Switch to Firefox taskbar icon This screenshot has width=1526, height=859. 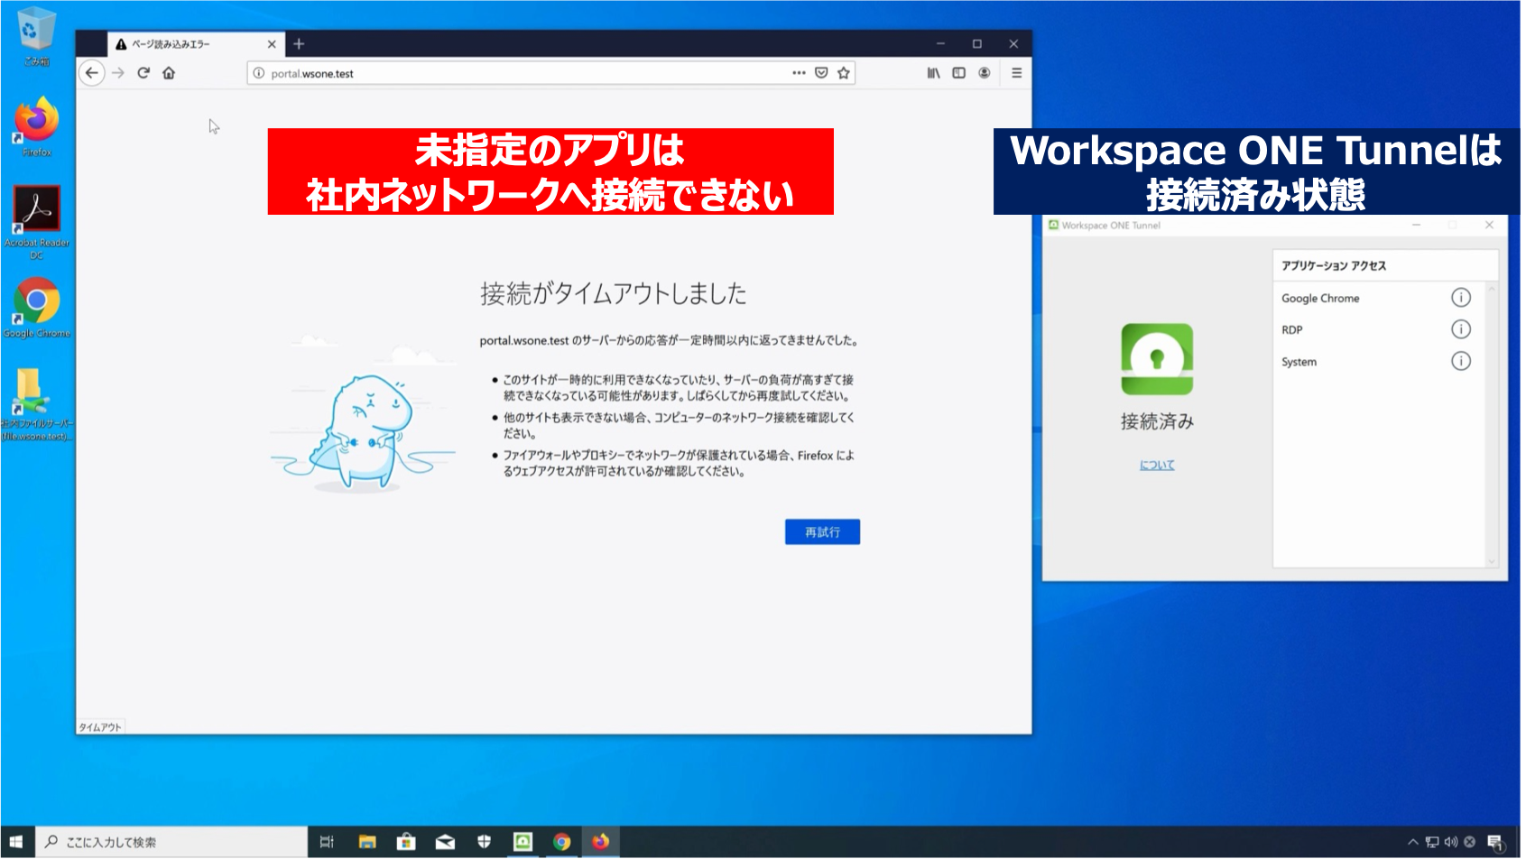[x=600, y=842]
